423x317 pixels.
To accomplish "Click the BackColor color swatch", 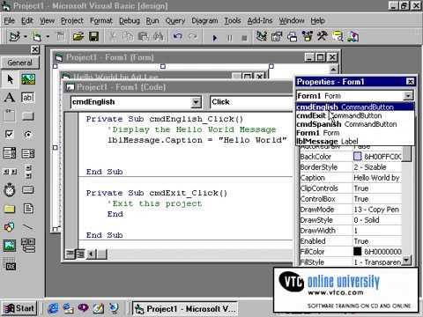I will 357,157.
